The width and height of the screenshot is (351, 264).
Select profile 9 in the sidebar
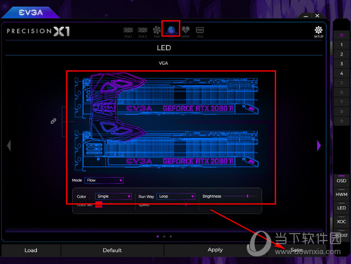pos(342,121)
